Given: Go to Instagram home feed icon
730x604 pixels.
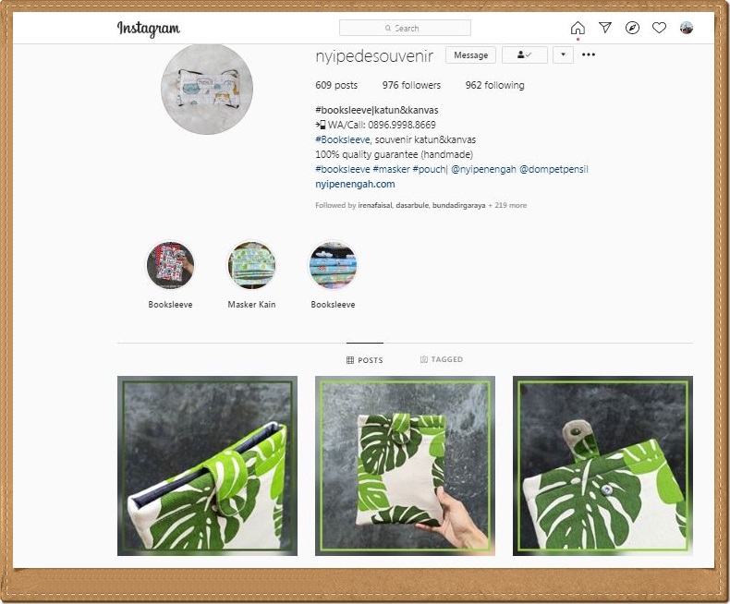Looking at the screenshot, I should tap(578, 28).
